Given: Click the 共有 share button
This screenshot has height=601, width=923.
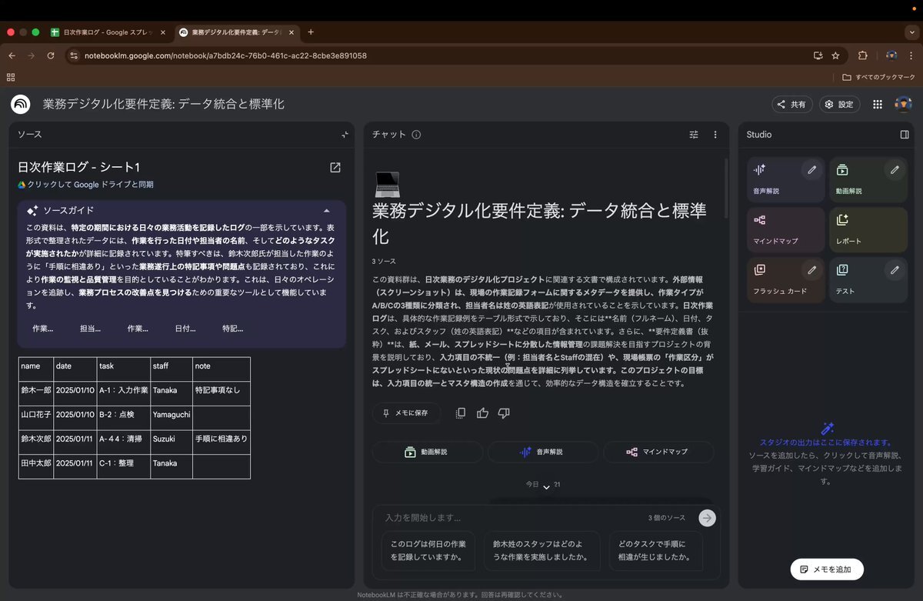Looking at the screenshot, I should (x=791, y=105).
